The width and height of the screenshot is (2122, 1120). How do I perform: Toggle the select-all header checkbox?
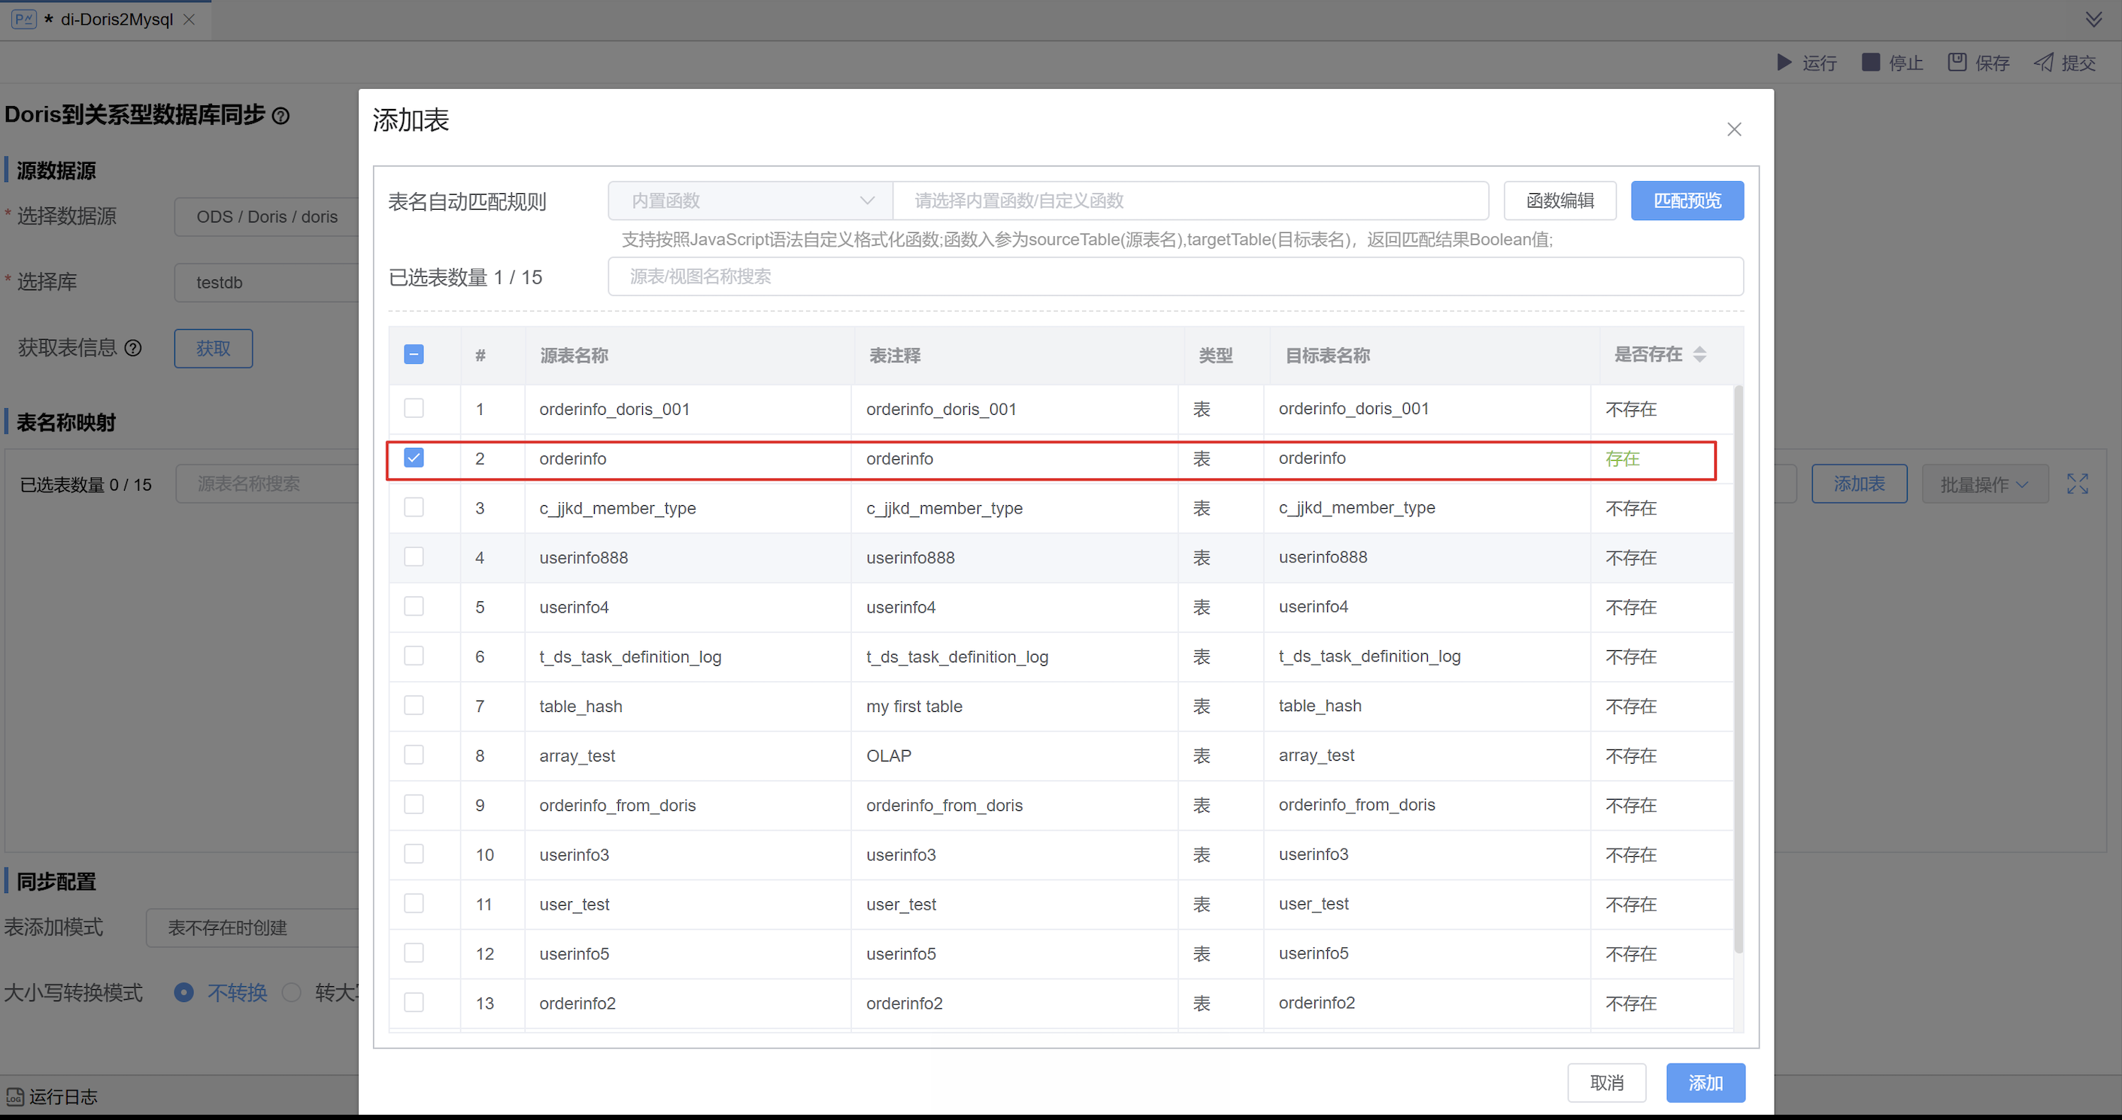(414, 355)
